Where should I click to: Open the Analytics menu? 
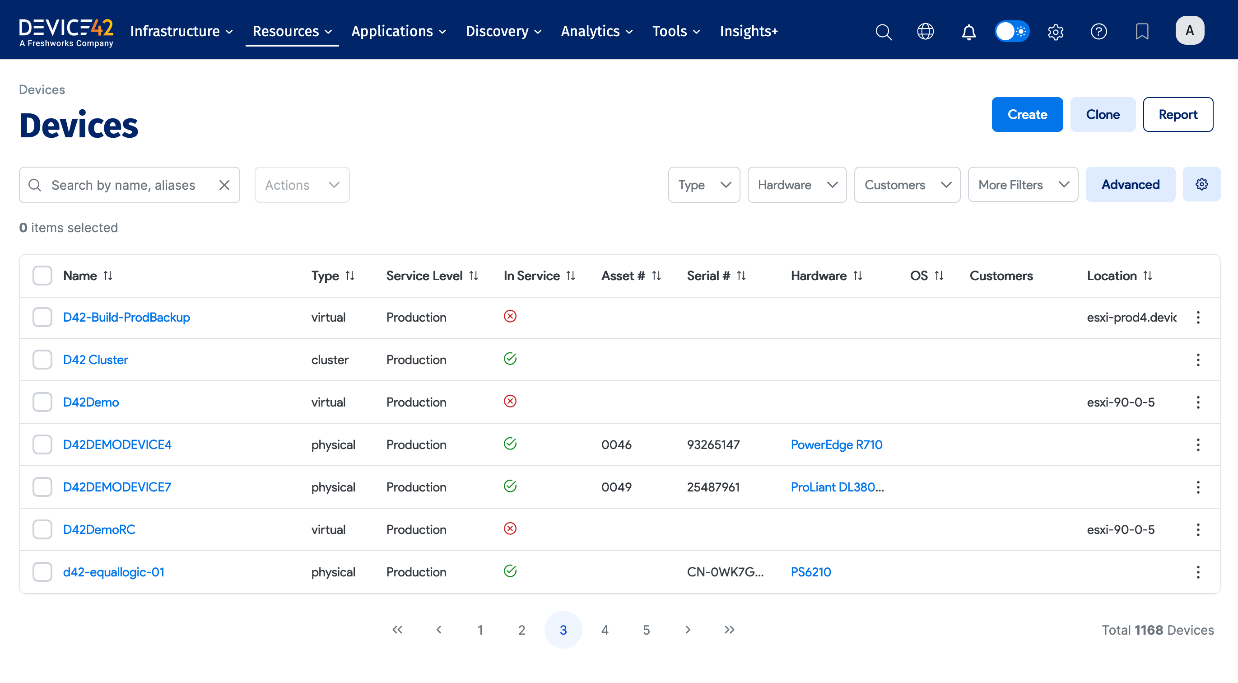(x=596, y=31)
